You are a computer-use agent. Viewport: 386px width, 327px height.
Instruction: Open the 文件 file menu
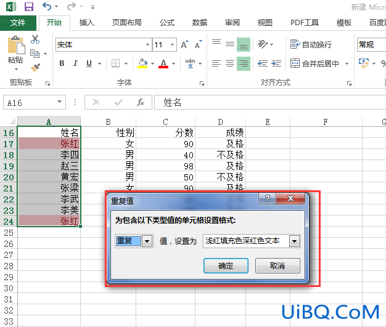click(18, 23)
